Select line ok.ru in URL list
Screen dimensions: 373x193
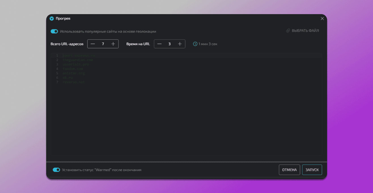(x=68, y=77)
